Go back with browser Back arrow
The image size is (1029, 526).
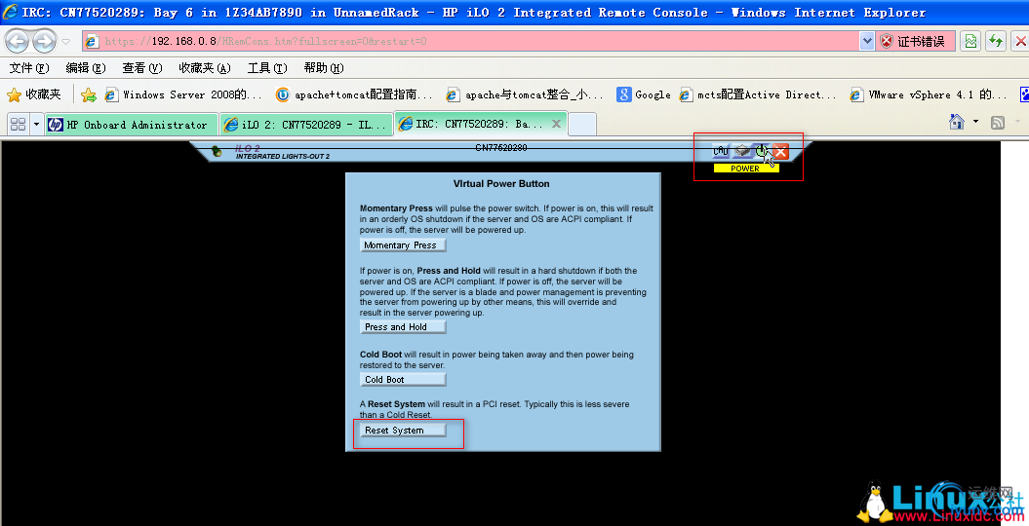(x=17, y=41)
